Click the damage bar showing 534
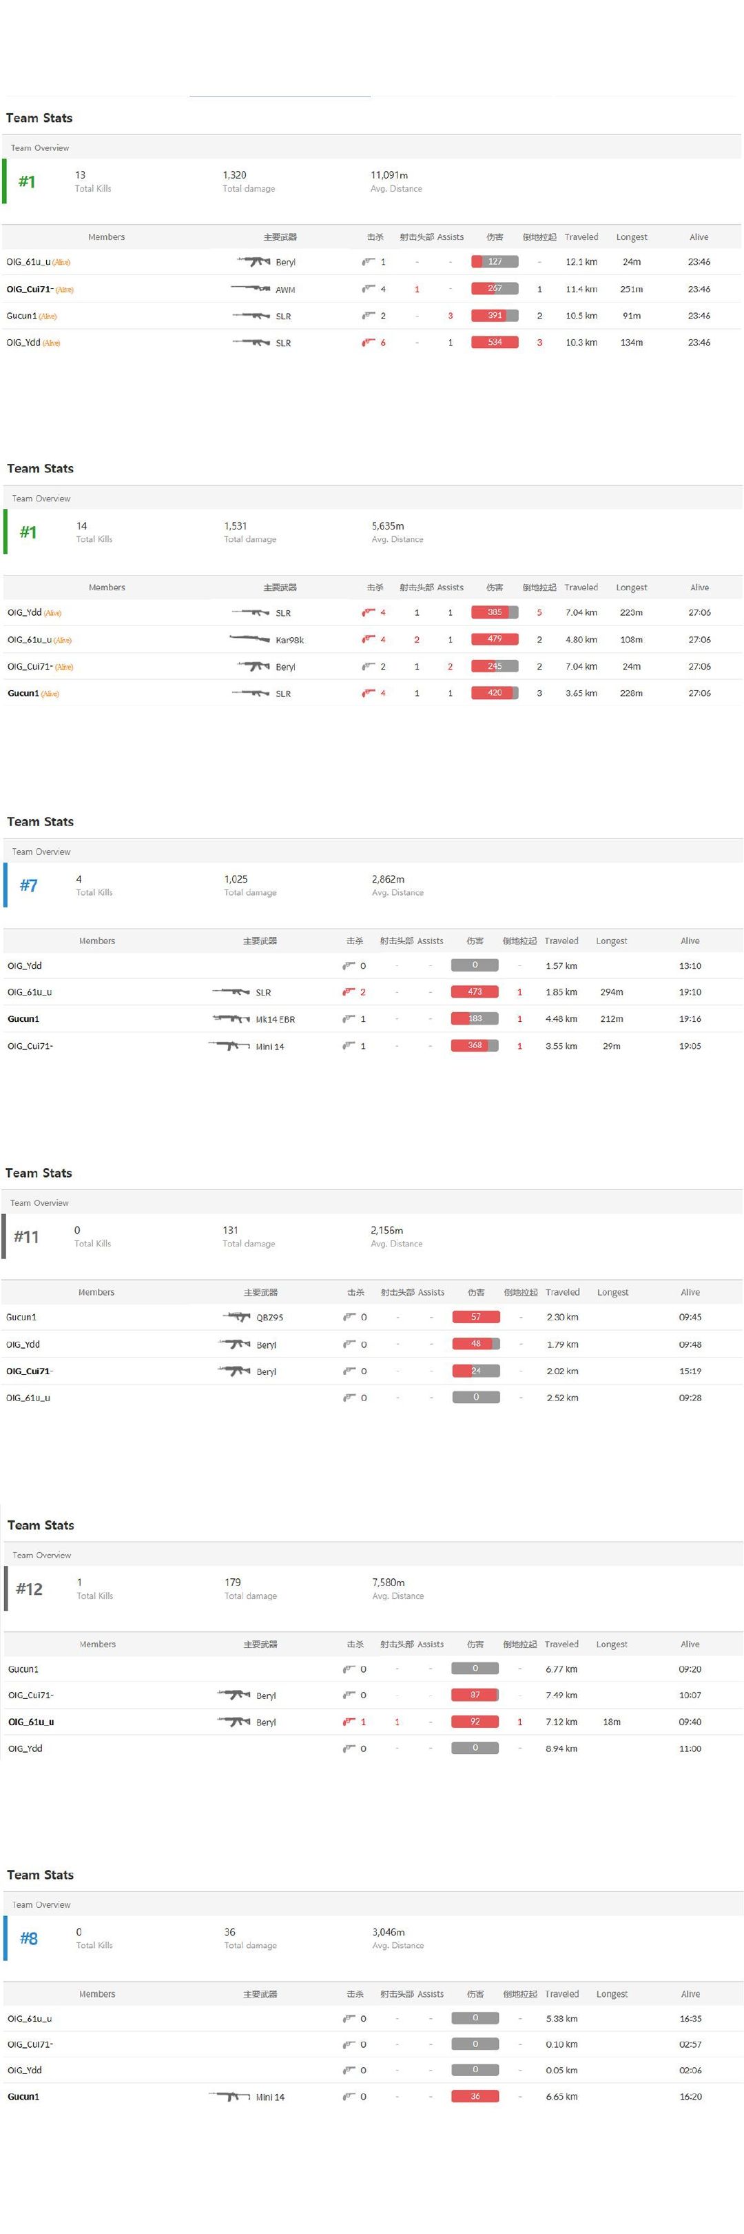Viewport: 744px width, 2234px height. [495, 343]
